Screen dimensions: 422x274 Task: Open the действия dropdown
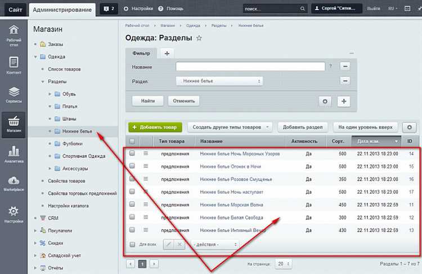tap(214, 244)
